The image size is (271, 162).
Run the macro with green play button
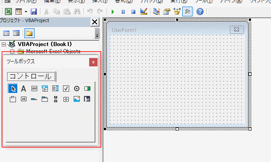pos(113,12)
